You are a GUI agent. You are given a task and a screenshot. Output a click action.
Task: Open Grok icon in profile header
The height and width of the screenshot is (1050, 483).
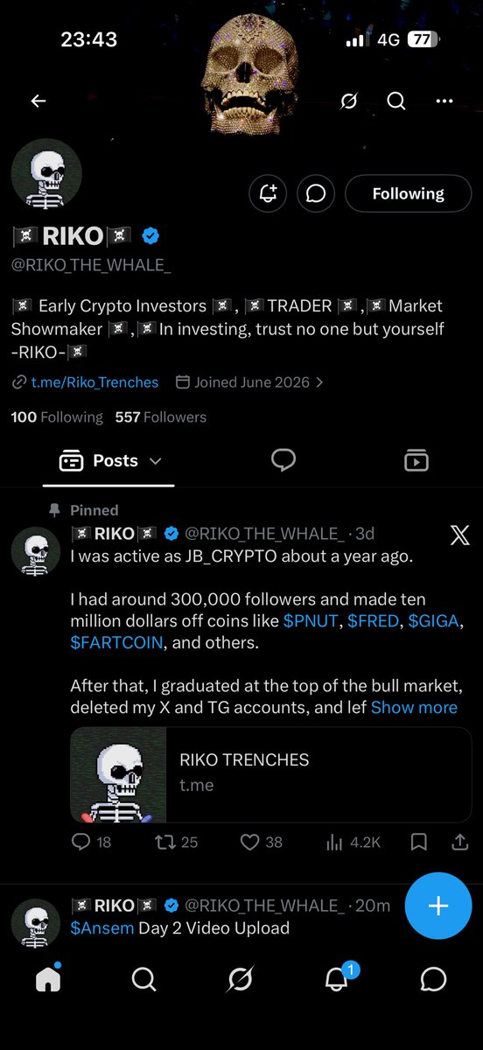pos(348,101)
